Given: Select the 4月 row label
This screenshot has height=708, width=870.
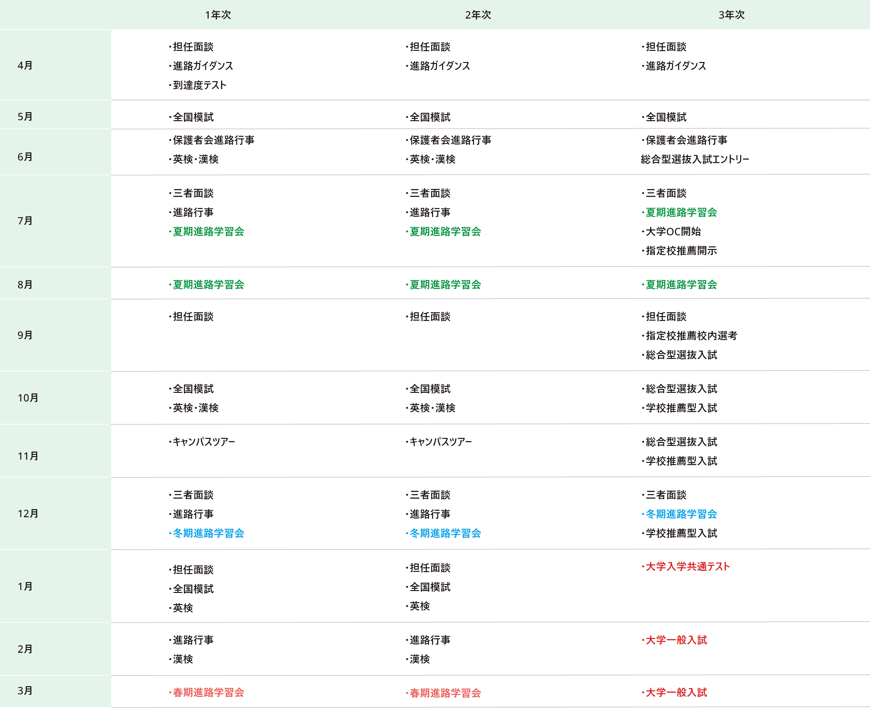Looking at the screenshot, I should point(25,65).
